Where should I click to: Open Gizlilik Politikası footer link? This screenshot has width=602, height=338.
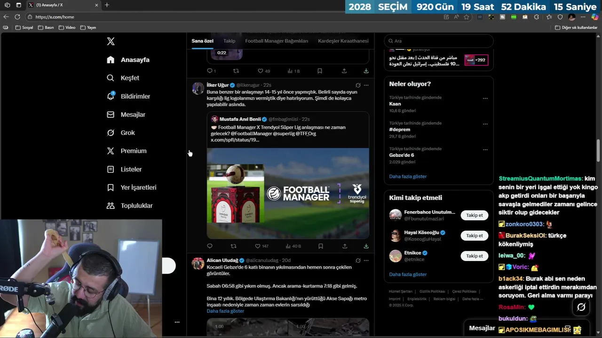(x=432, y=292)
